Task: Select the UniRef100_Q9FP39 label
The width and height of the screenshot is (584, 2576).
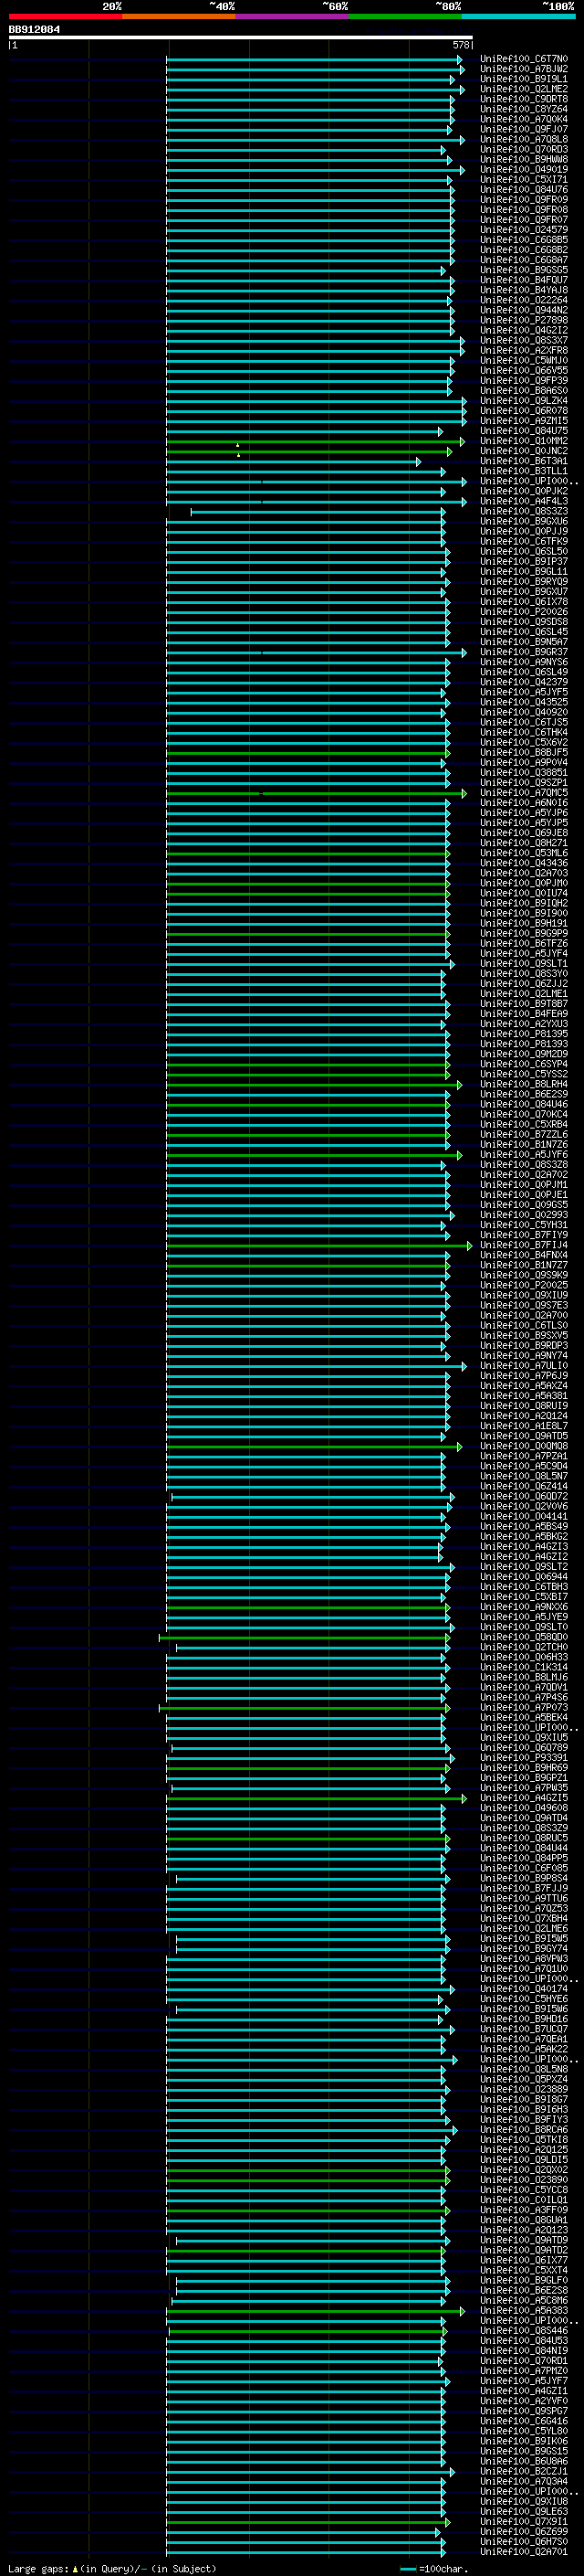Action: point(524,380)
